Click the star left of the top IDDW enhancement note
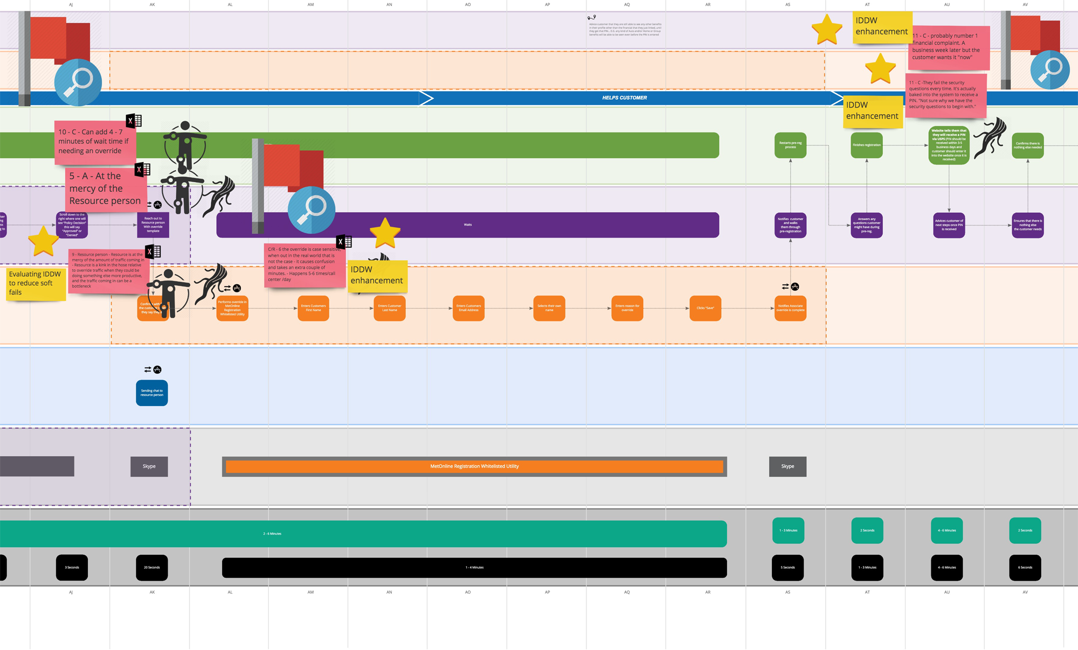 827,30
